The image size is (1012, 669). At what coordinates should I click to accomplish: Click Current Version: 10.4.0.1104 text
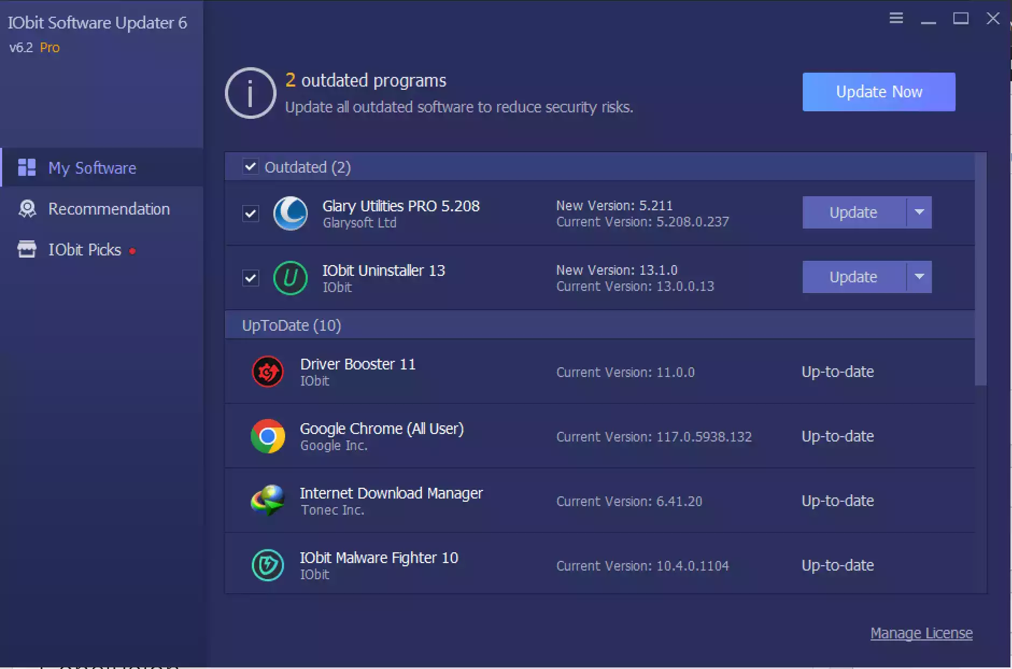[x=643, y=566]
